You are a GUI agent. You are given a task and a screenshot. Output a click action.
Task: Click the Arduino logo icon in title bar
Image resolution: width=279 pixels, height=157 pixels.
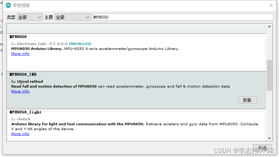8,5
